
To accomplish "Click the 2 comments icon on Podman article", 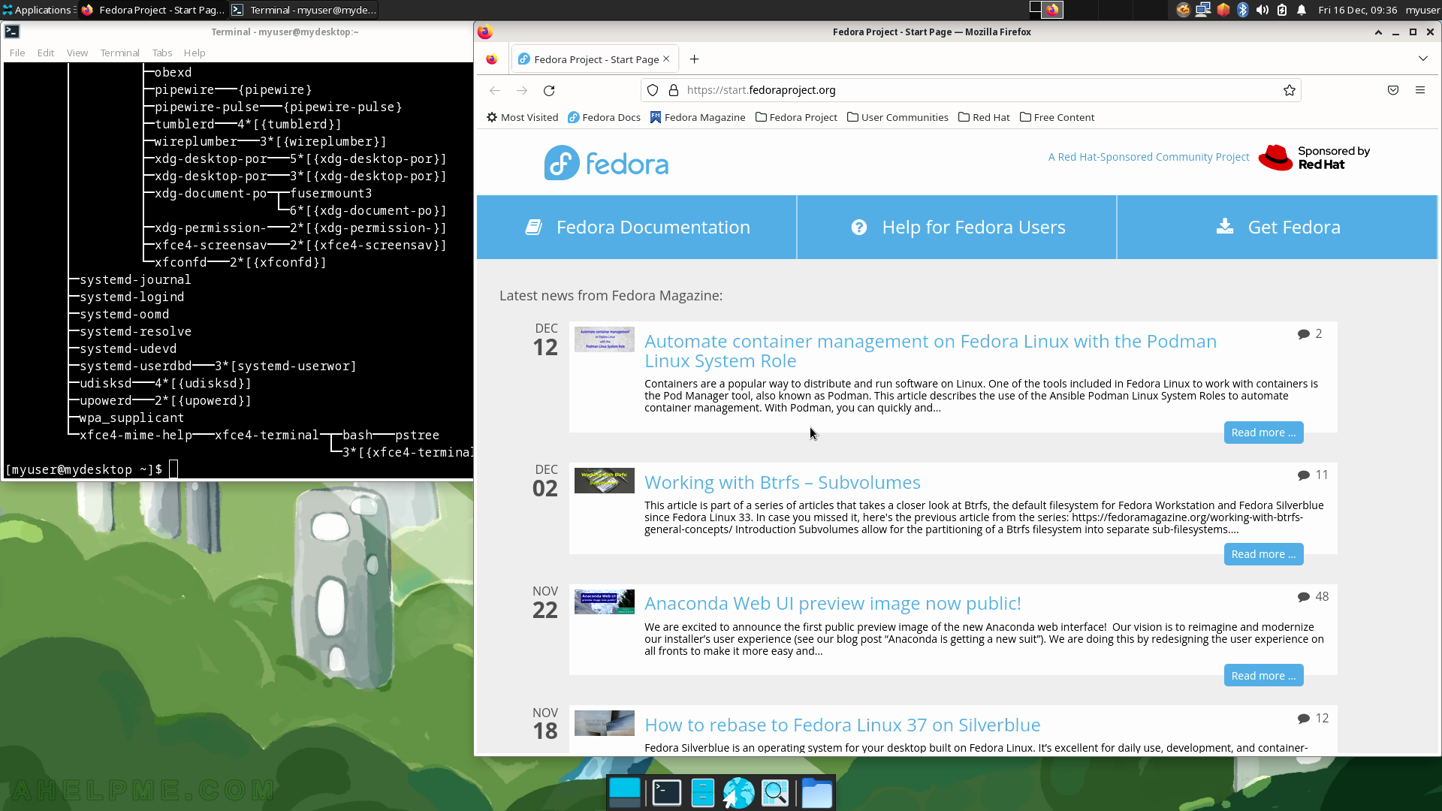I will 1304,334.
